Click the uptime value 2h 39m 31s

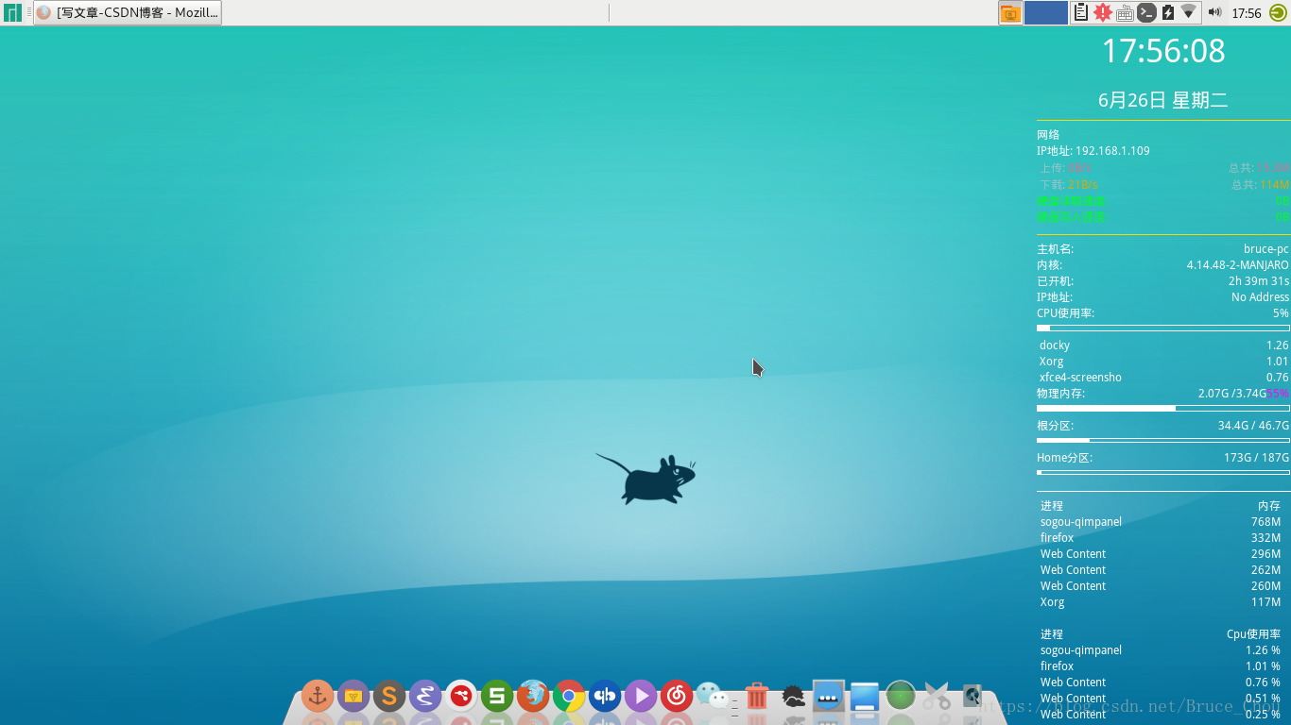[1259, 281]
